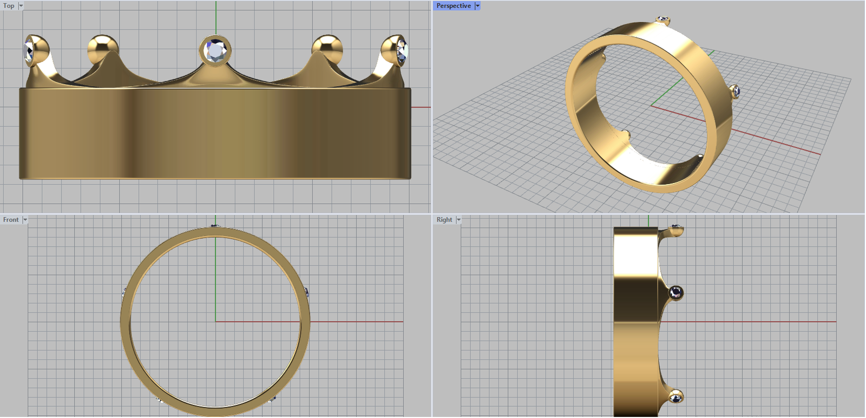Click the axis origin inside the Front view ring

(215, 322)
